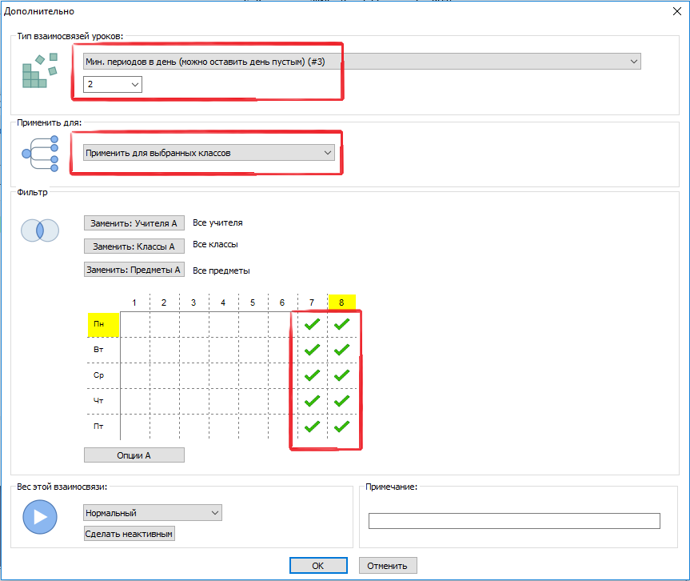Click into the Примечание text field
Image resolution: width=690 pixels, height=581 pixels.
point(513,521)
